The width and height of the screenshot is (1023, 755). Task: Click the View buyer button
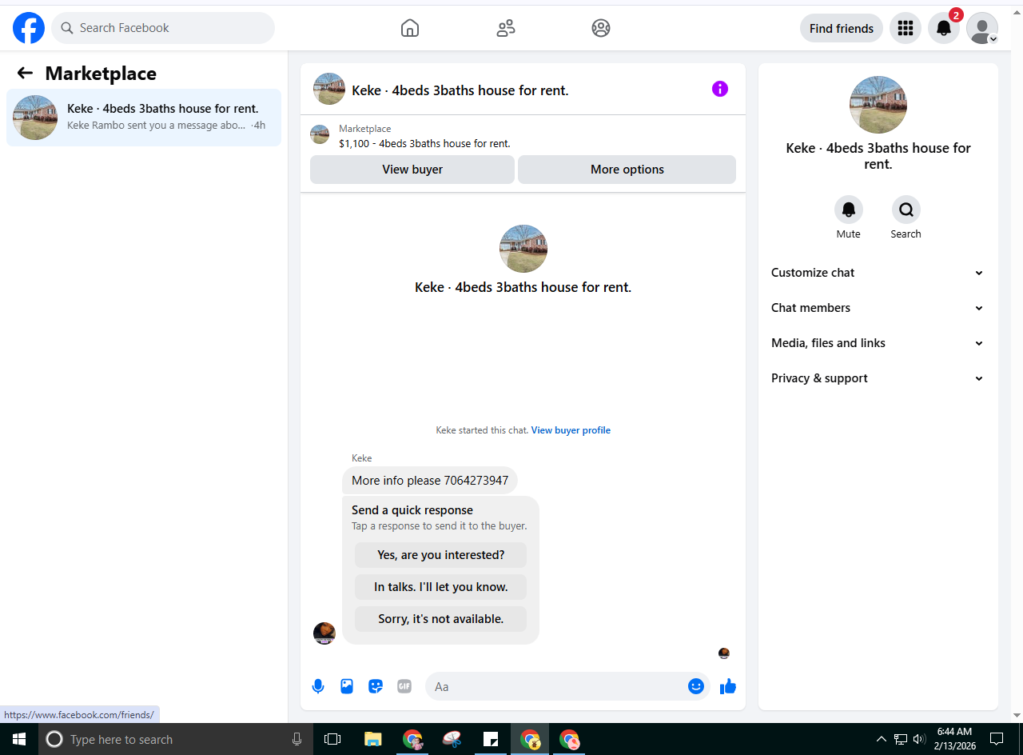pyautogui.click(x=412, y=170)
